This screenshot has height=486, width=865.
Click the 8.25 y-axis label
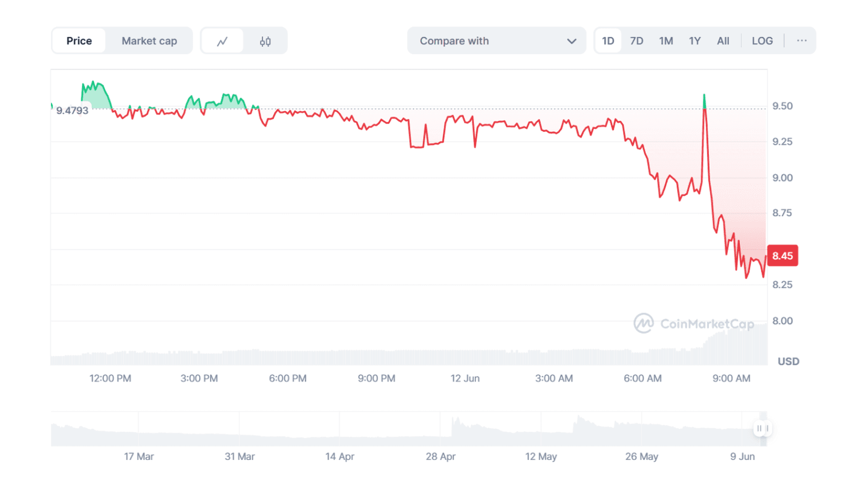click(x=783, y=285)
